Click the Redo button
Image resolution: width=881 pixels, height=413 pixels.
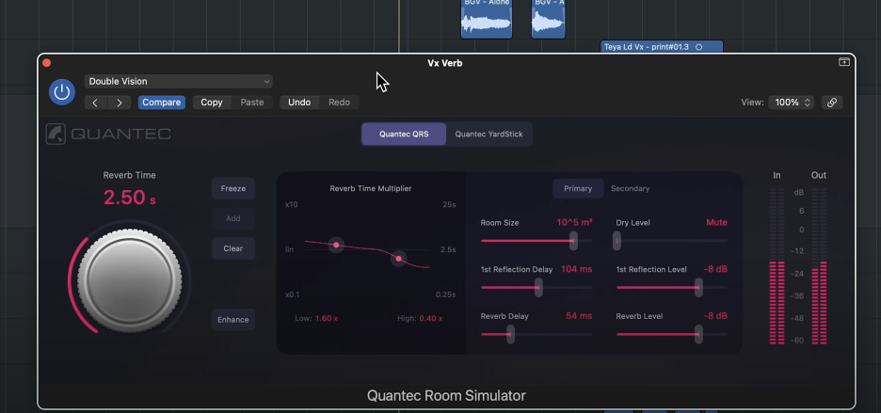(x=340, y=103)
